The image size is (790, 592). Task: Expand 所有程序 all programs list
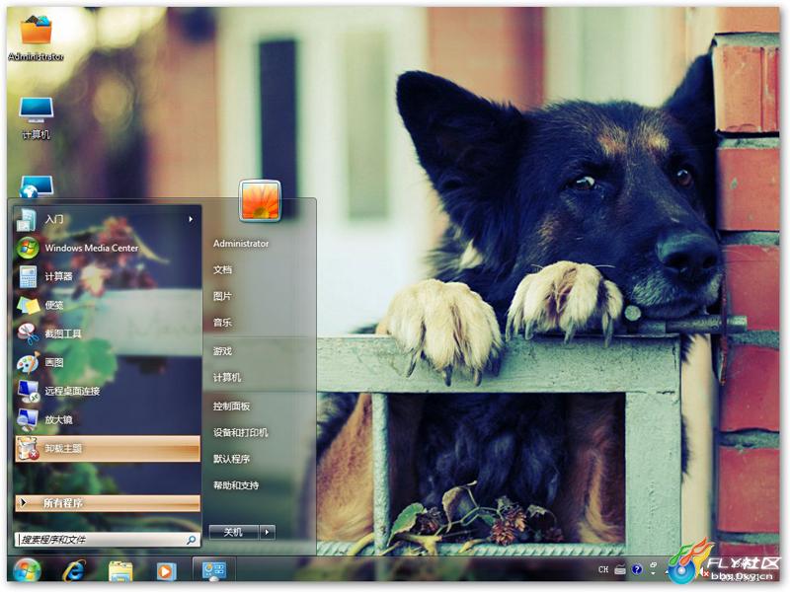point(107,503)
